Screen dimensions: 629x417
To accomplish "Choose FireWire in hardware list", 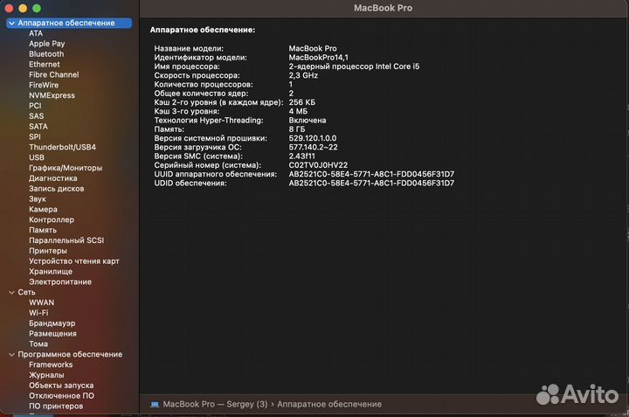I will click(x=44, y=85).
